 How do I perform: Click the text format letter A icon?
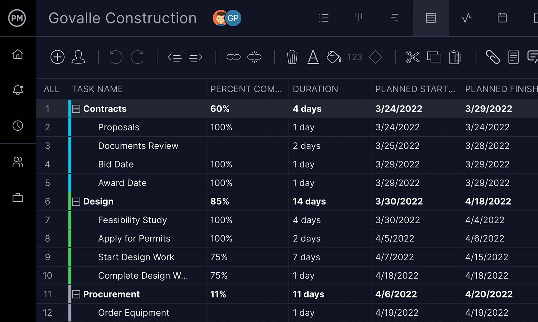click(313, 57)
